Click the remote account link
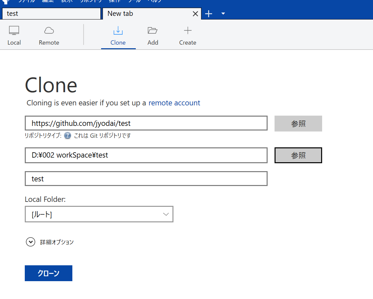373x299 pixels. (174, 103)
